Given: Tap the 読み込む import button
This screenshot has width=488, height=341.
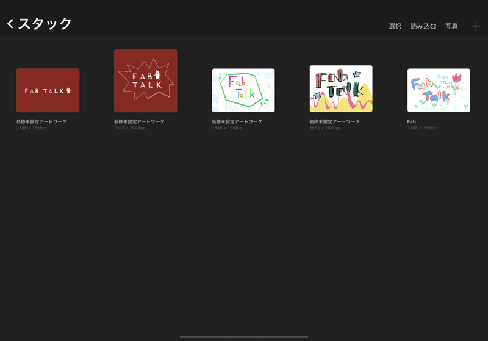Looking at the screenshot, I should tap(423, 26).
